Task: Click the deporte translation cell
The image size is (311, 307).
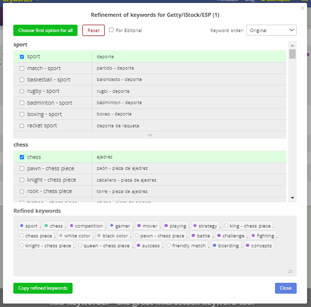Action: click(x=189, y=57)
